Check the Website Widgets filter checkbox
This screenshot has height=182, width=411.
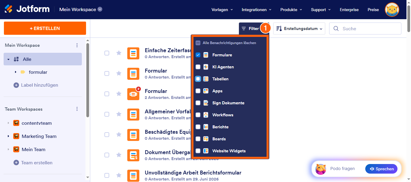(x=198, y=151)
